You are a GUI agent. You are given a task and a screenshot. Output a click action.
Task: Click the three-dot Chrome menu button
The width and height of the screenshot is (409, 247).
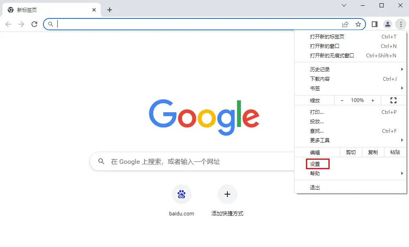click(x=401, y=24)
